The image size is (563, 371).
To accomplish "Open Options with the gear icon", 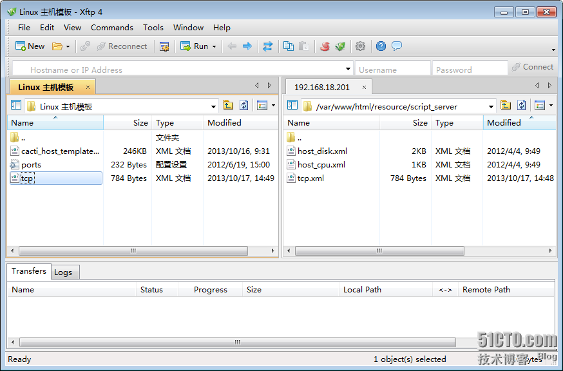I will (x=360, y=46).
